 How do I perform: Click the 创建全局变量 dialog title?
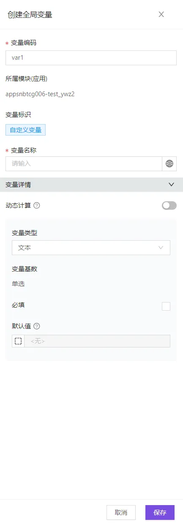[x=30, y=14]
